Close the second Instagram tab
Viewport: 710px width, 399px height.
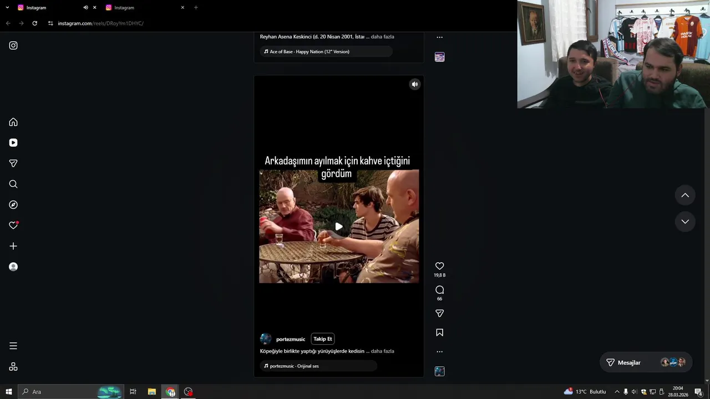[x=182, y=8]
